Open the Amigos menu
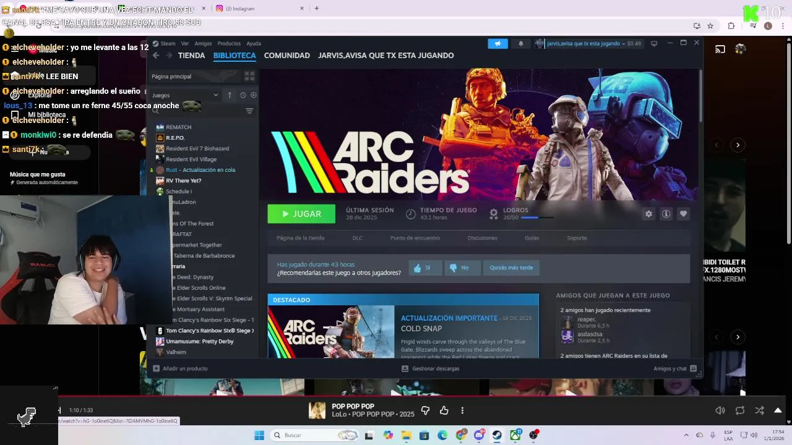792x445 pixels. 203,43
